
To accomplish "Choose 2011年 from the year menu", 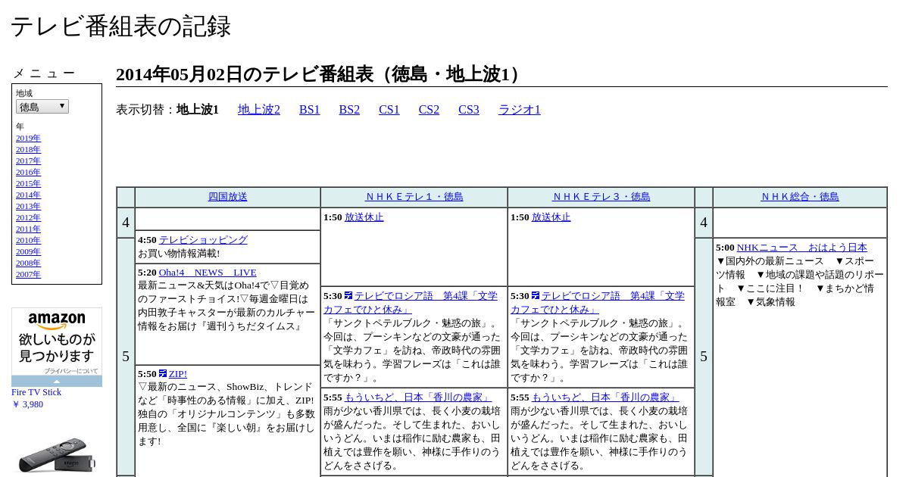I will [x=28, y=229].
